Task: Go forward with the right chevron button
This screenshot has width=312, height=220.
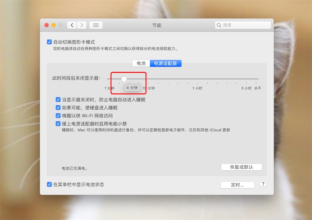Action: (82, 25)
